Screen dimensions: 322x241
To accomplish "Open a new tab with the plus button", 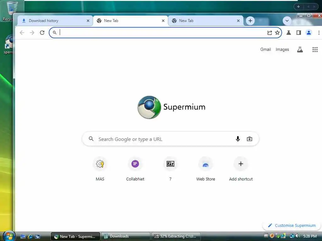I will click(250, 21).
